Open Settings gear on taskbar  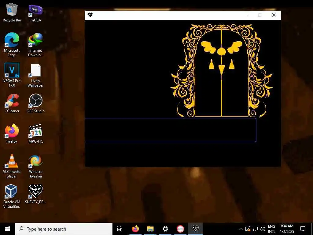[165, 229]
